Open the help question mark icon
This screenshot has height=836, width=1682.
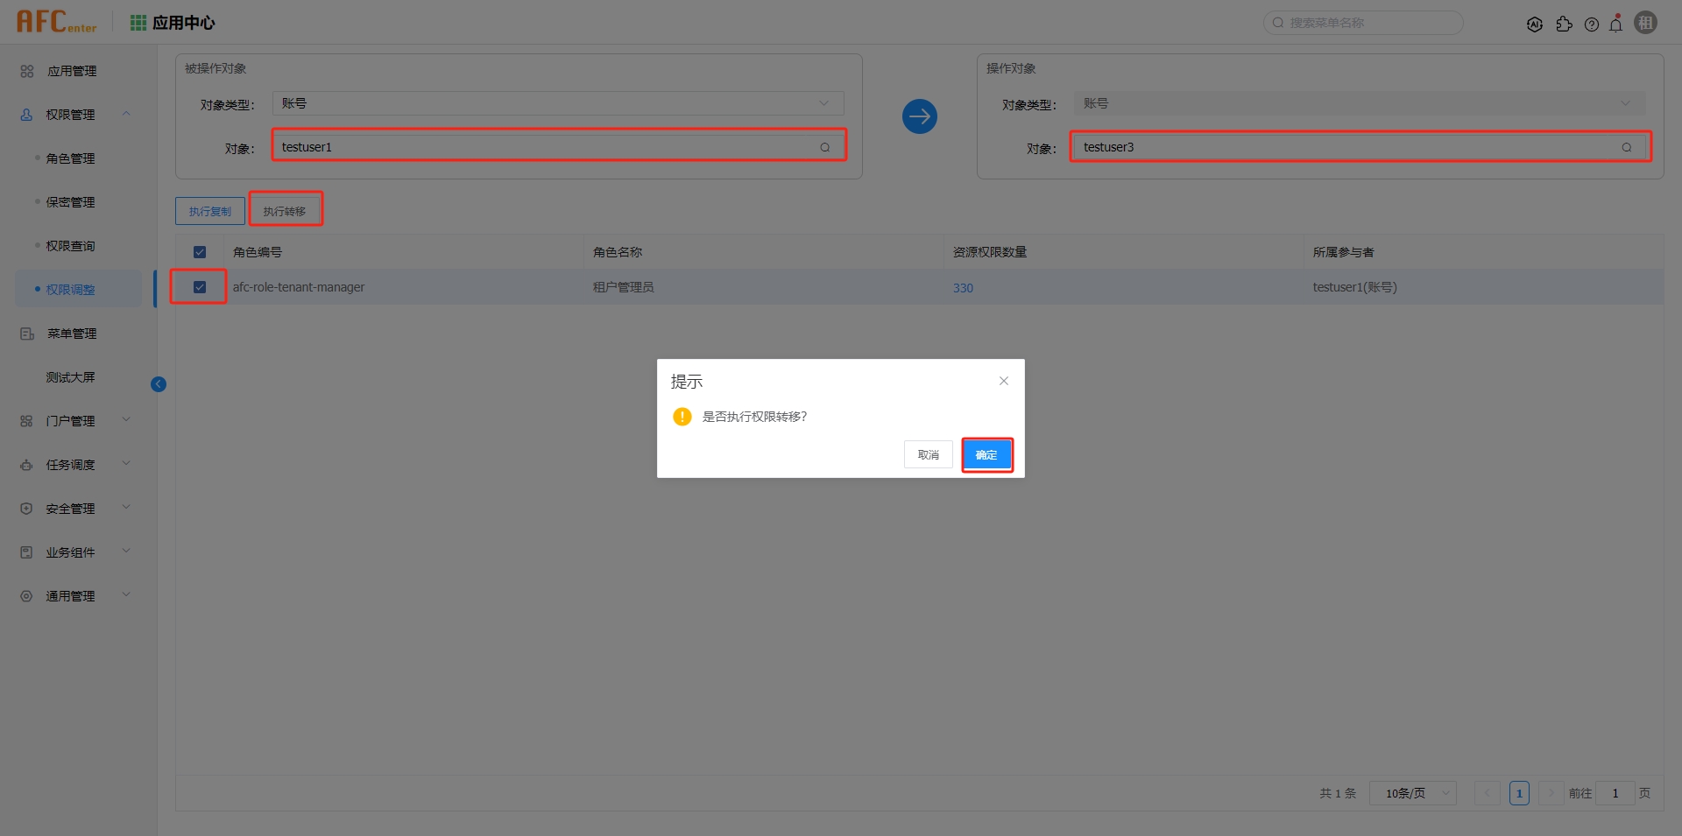click(x=1591, y=25)
